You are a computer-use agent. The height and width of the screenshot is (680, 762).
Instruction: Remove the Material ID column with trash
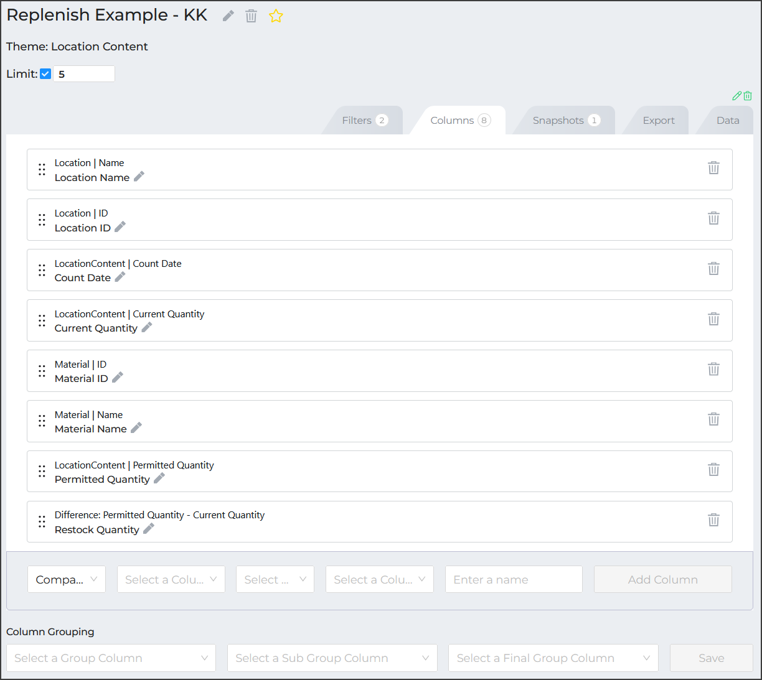[x=713, y=370]
